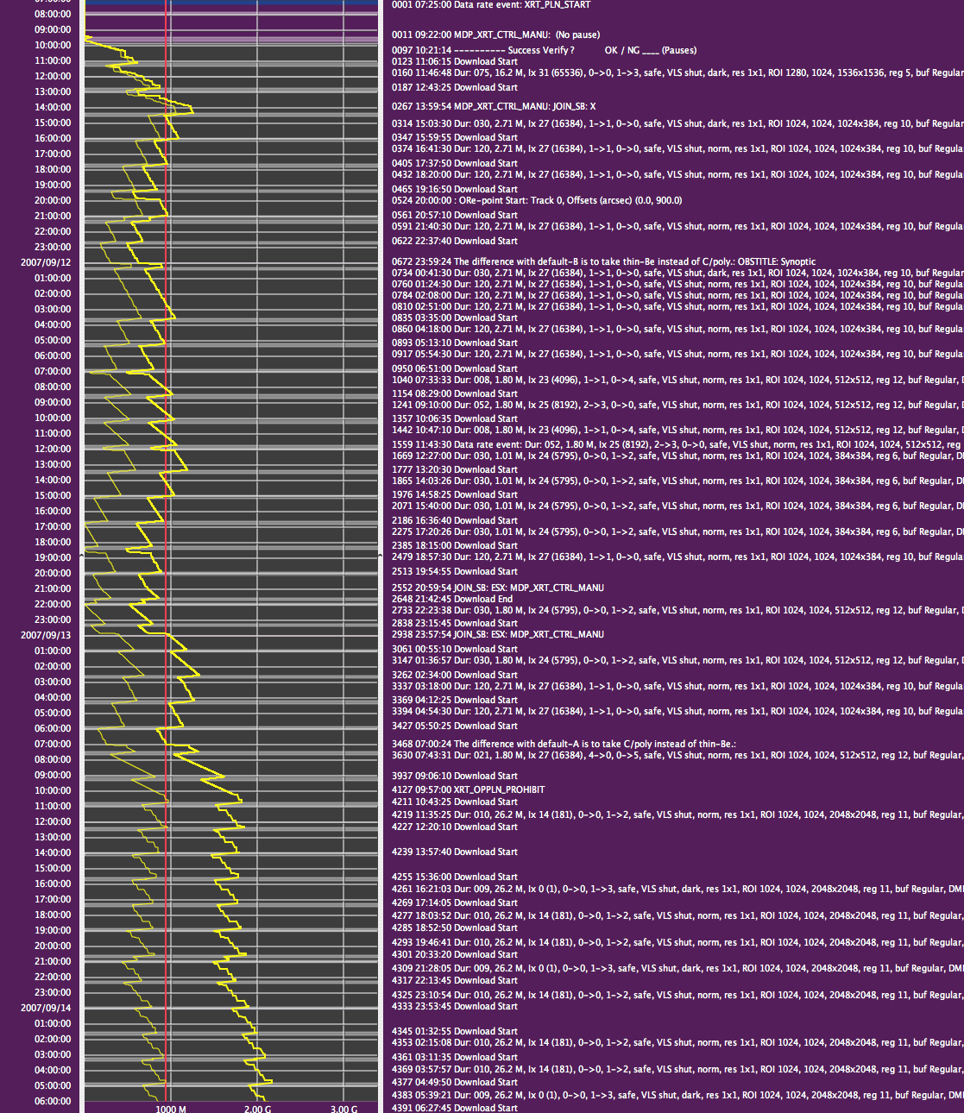Open the 0267 JOIN_SB: X entry
This screenshot has width=964, height=1113.
pyautogui.click(x=493, y=107)
